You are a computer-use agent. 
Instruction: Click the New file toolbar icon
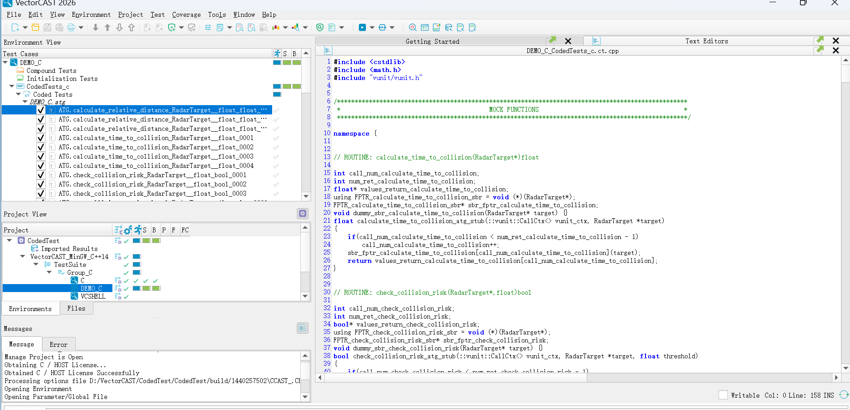click(15, 27)
